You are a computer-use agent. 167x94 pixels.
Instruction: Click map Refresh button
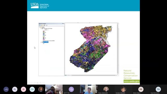pos(68,75)
